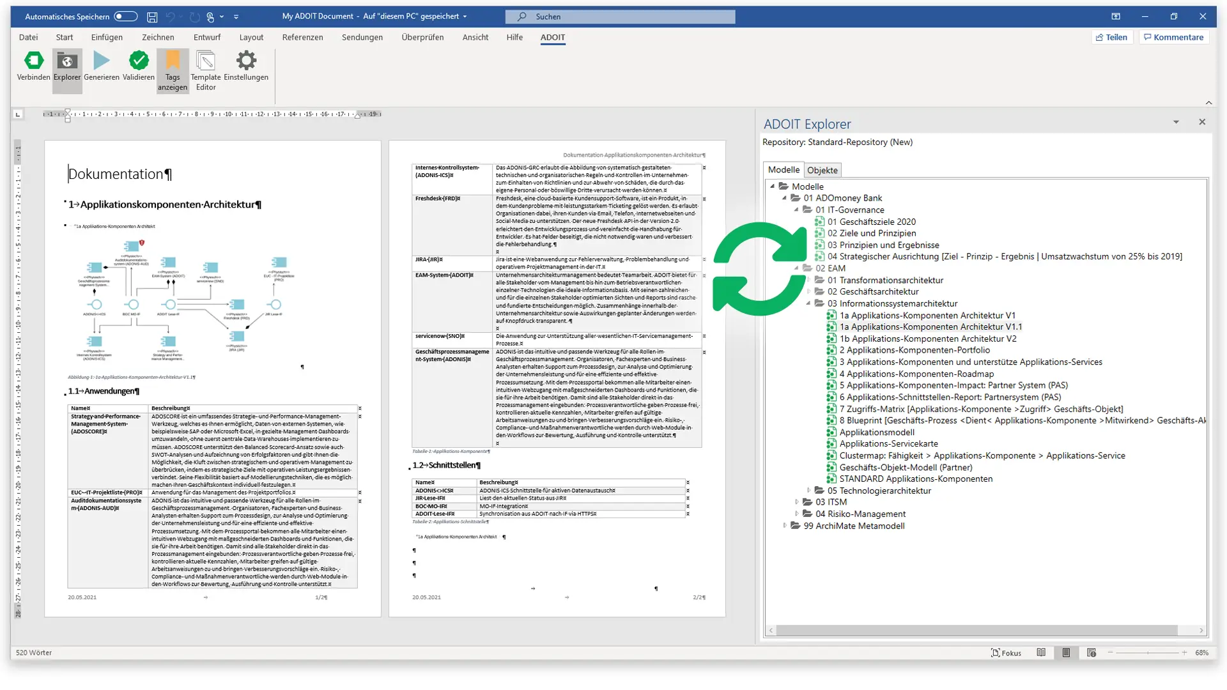Click the Generieren play icon

click(102, 61)
